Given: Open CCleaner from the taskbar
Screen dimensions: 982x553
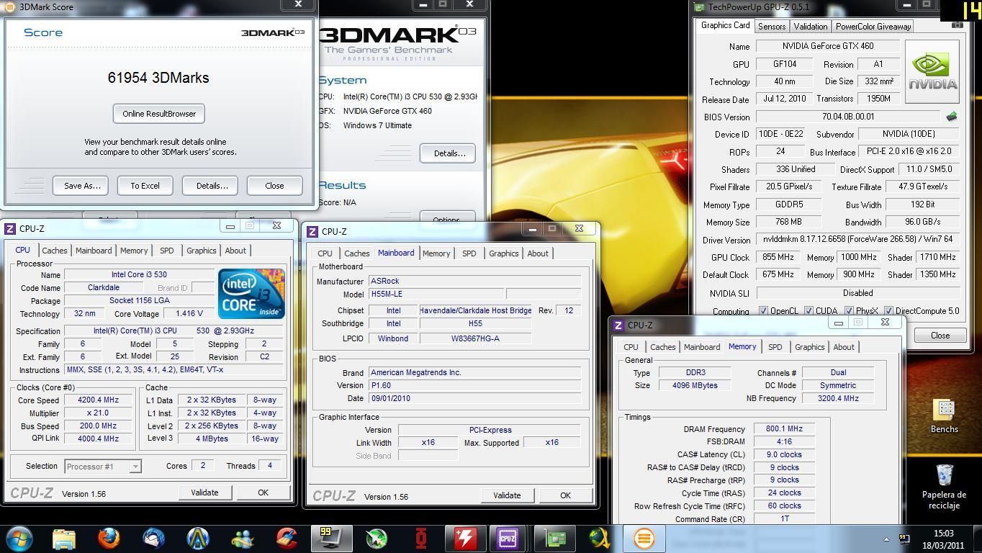Looking at the screenshot, I should click(x=287, y=538).
